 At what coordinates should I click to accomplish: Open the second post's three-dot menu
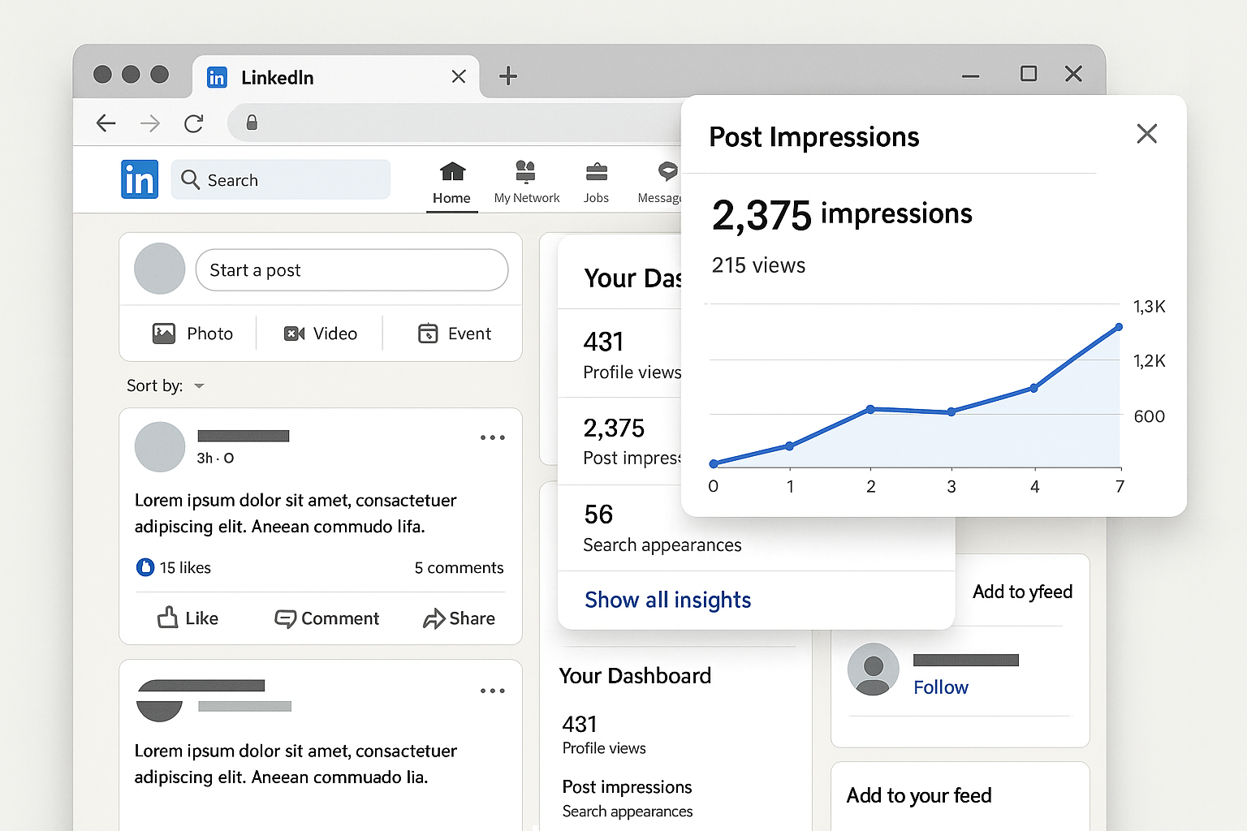click(x=492, y=691)
